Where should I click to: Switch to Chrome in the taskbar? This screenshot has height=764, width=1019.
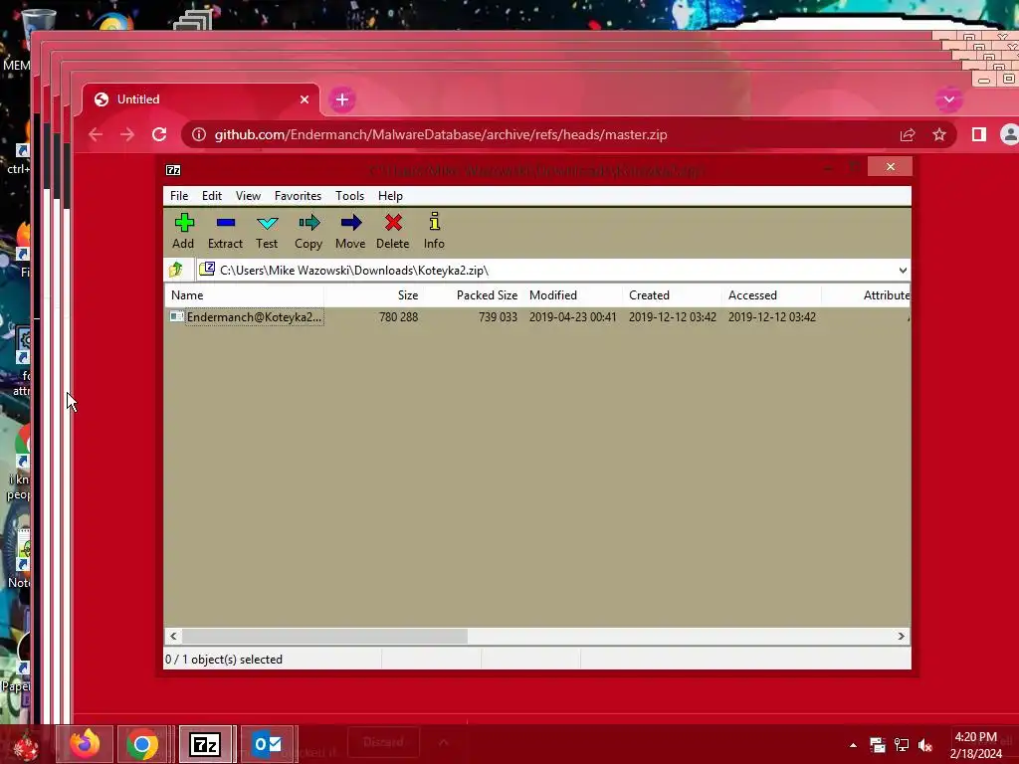(142, 744)
